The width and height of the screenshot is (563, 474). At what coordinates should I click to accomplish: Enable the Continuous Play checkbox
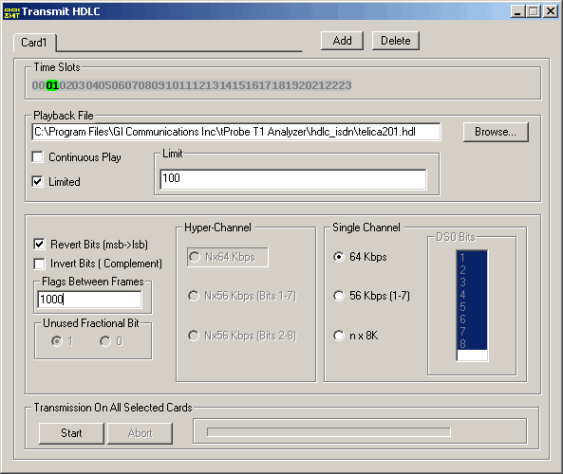pos(37,157)
